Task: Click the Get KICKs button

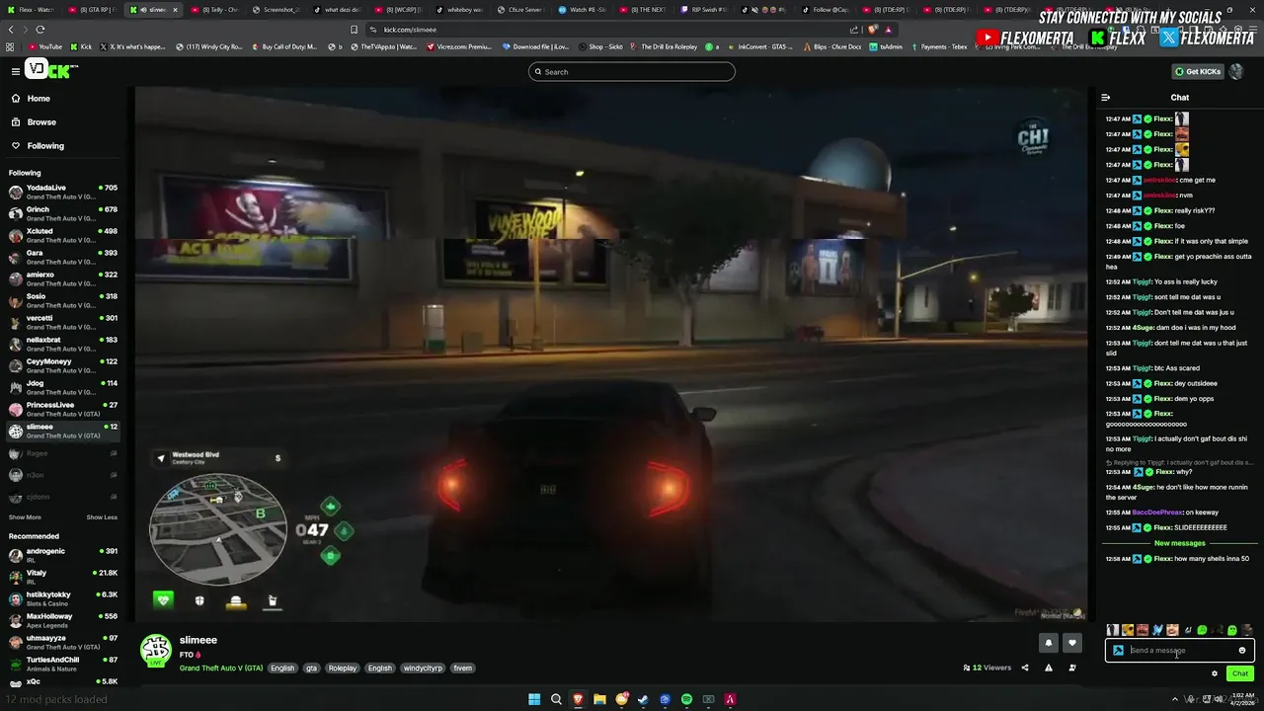Action: click(x=1198, y=71)
